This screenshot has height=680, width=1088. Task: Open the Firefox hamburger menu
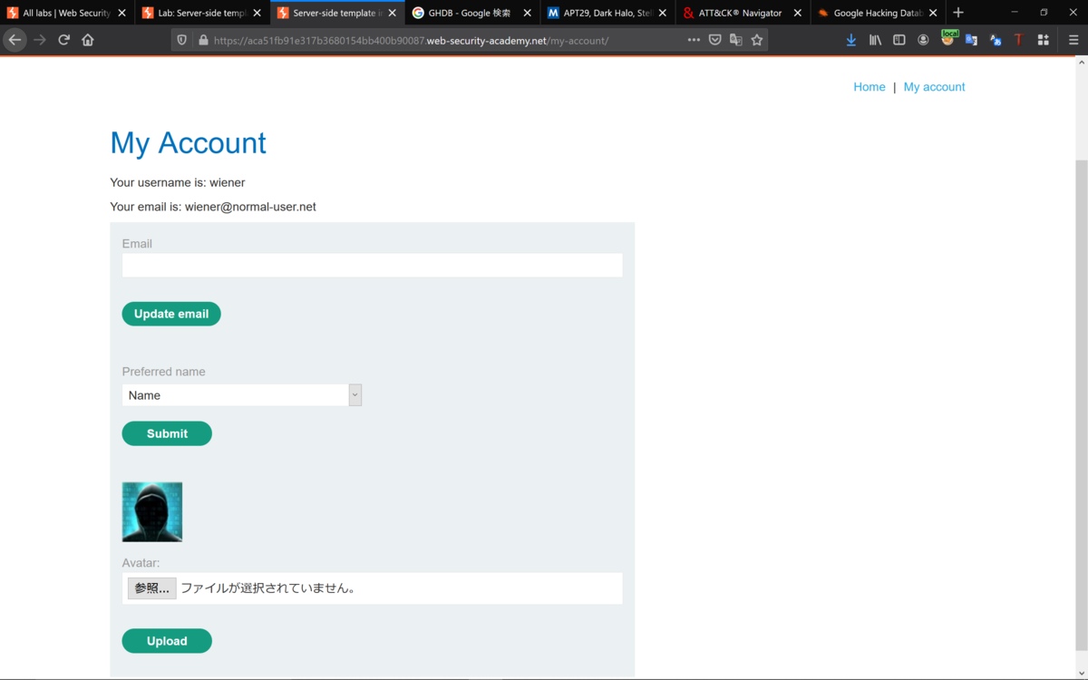pos(1073,40)
